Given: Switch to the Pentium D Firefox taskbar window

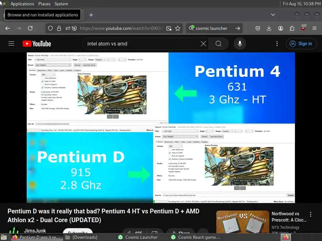Looking at the screenshot, I should 37,237.
